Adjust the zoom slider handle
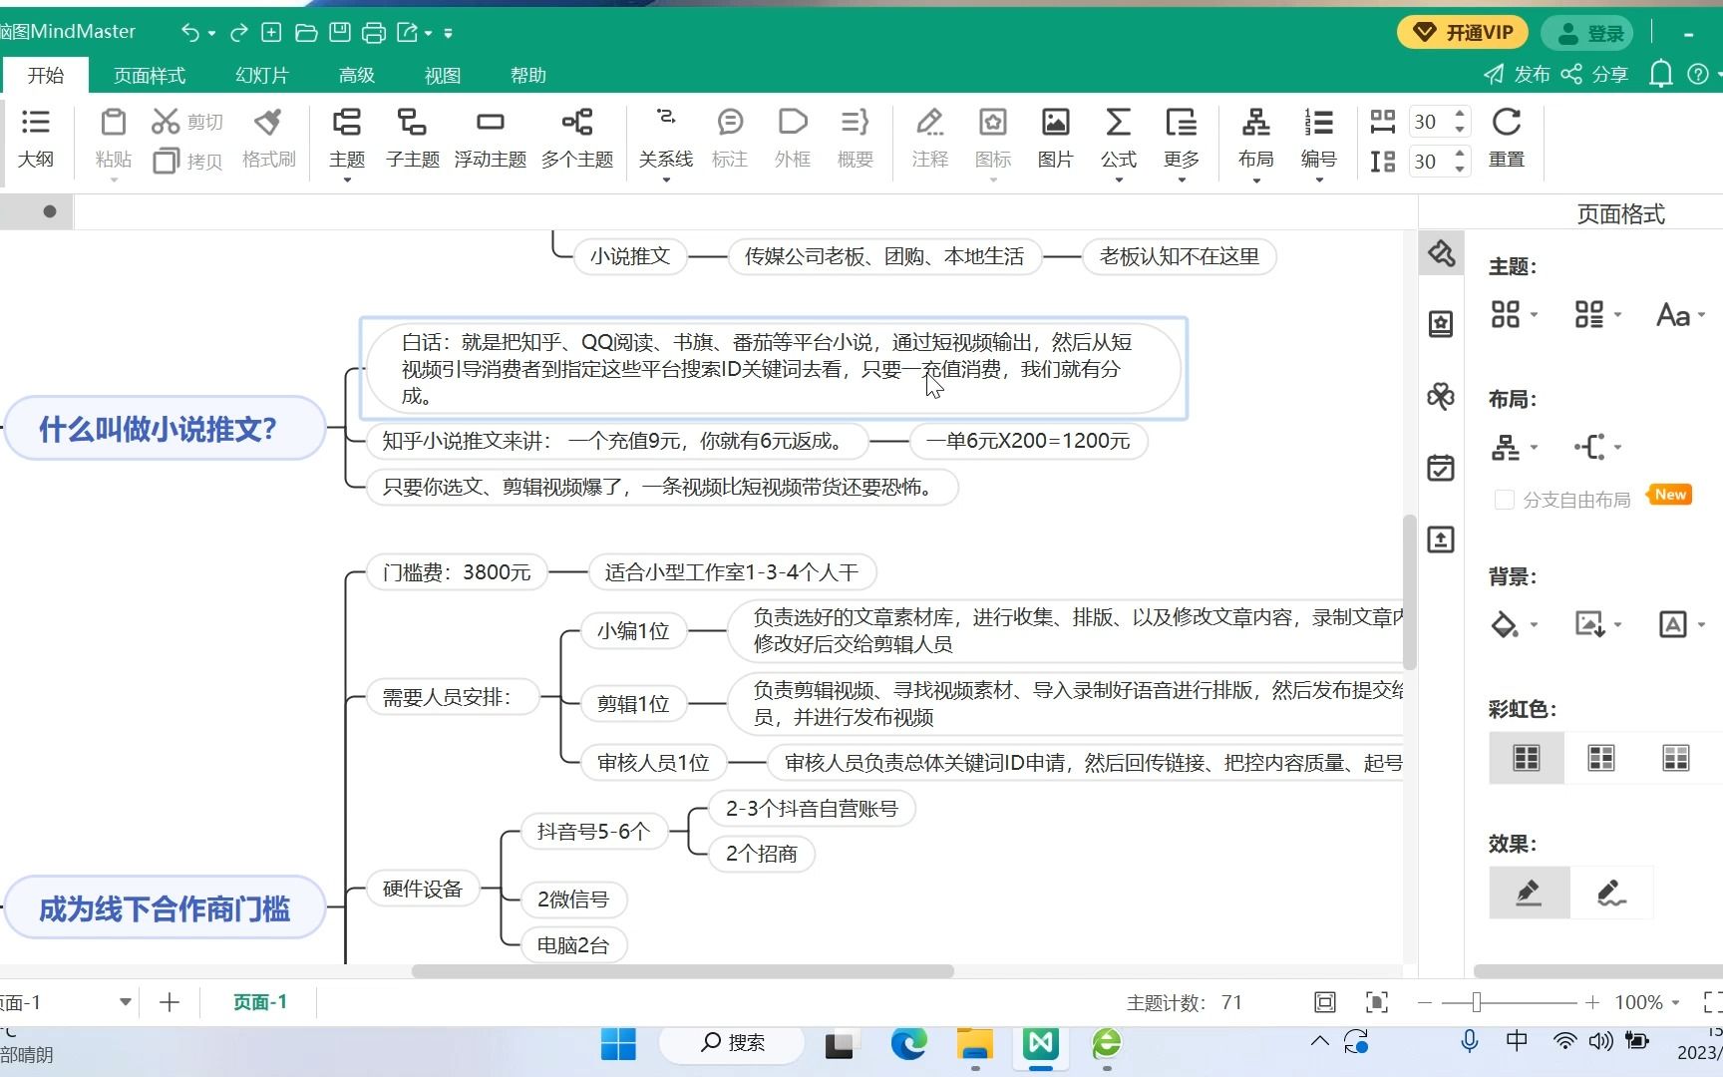 (1477, 1002)
